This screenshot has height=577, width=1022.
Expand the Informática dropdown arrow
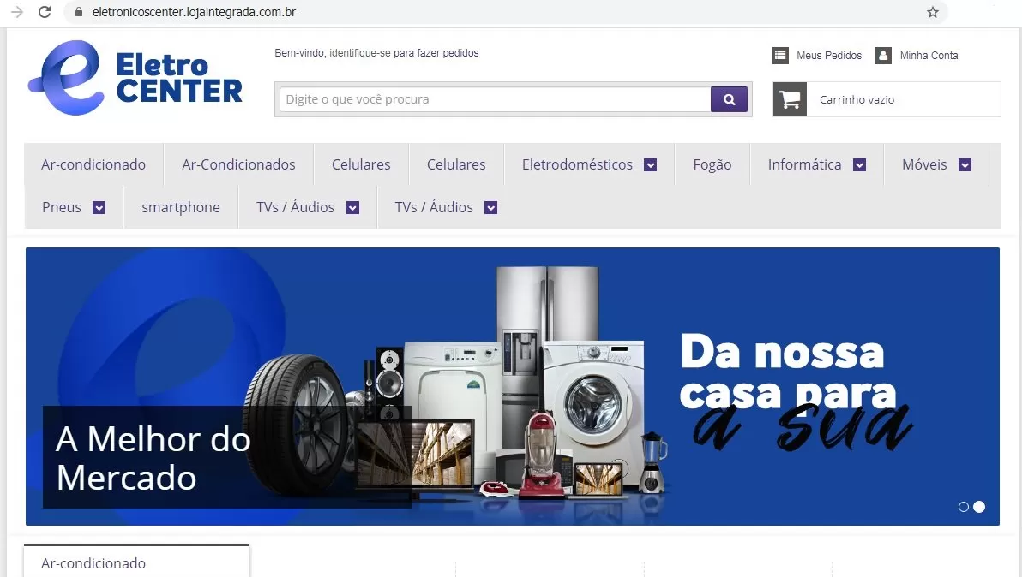pyautogui.click(x=860, y=165)
